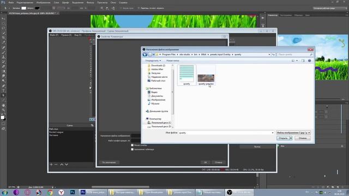This screenshot has width=349, height=196.
Task: Select Rocket League scene in OBS
Action: tap(56, 132)
